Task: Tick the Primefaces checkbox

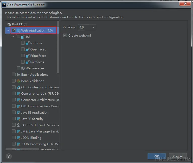Action: (x=23, y=56)
